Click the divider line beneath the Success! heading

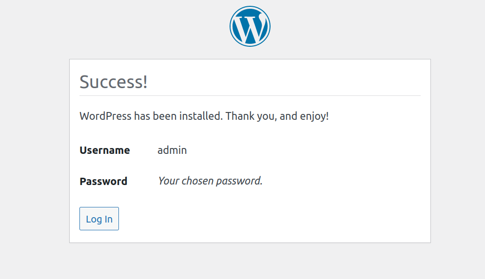(x=250, y=96)
